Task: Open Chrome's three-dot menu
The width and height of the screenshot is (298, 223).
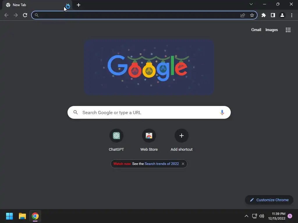Action: 292,15
